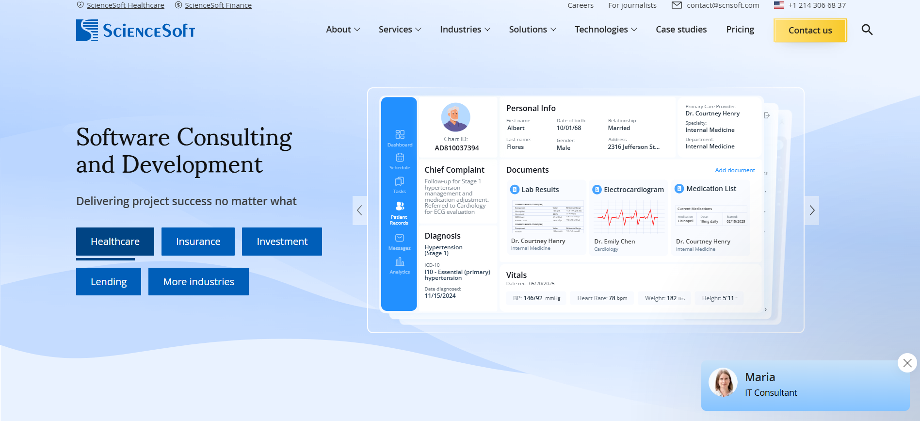Click the Lab Results document icon
This screenshot has width=920, height=421.
coord(515,190)
